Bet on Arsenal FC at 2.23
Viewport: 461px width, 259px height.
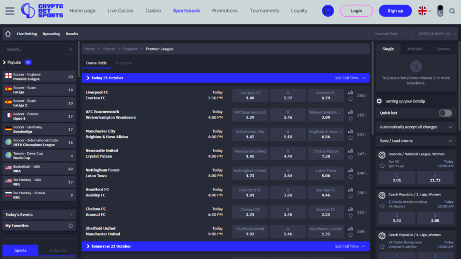point(326,212)
